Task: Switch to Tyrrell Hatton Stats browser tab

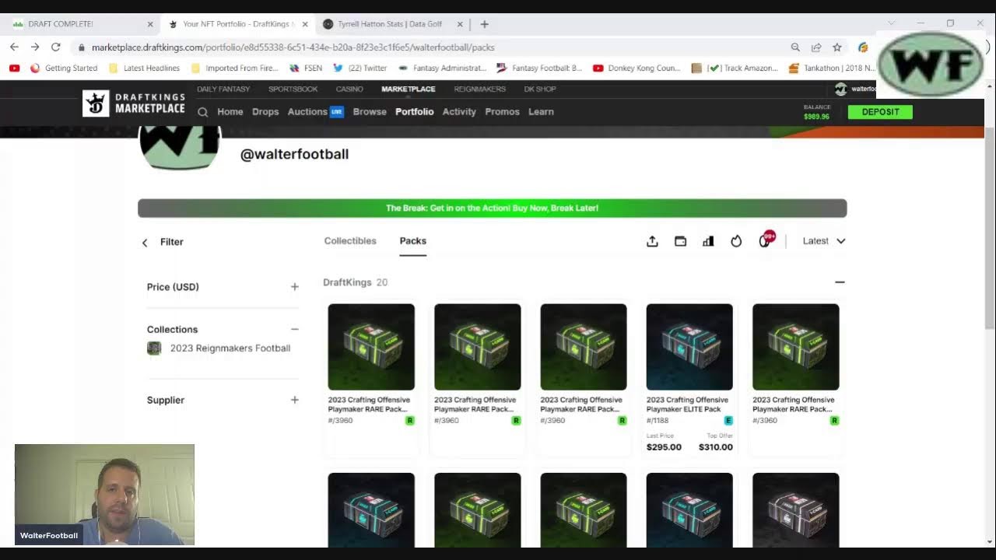Action: coord(391,24)
